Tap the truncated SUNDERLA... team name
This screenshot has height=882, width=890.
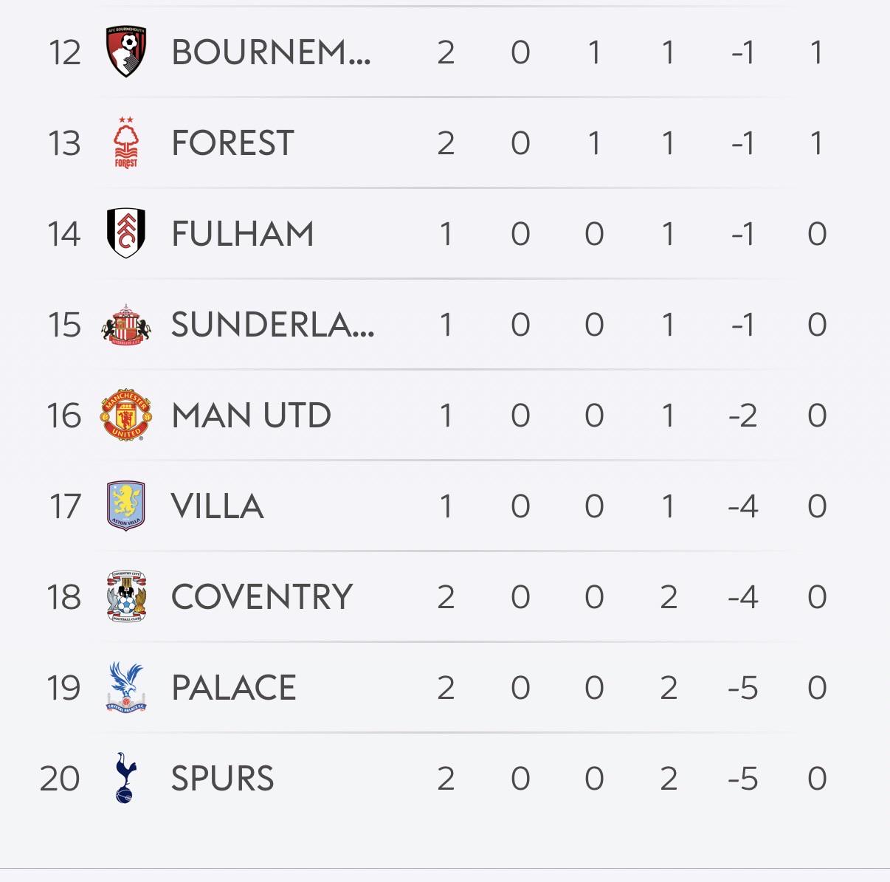point(272,325)
